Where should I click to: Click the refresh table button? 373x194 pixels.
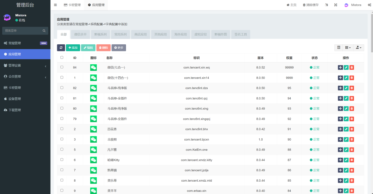click(x=61, y=48)
